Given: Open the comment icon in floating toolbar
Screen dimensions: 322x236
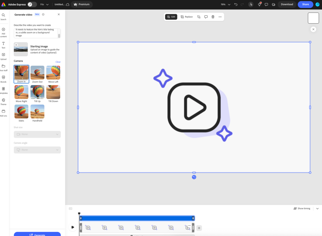Looking at the screenshot, I should 206,17.
